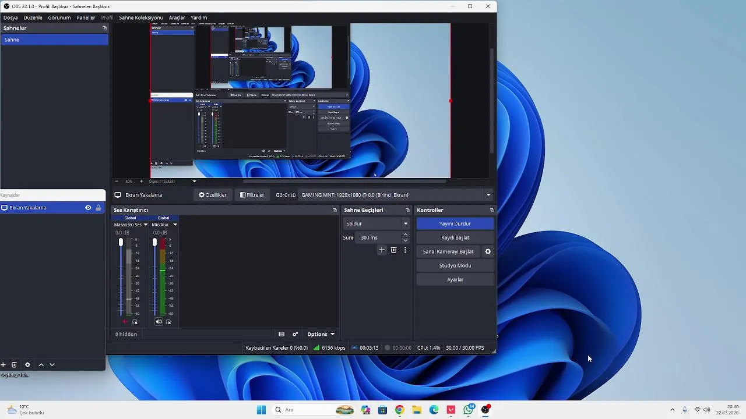Zoom out preview with minus icon
The width and height of the screenshot is (746, 419).
(117, 181)
